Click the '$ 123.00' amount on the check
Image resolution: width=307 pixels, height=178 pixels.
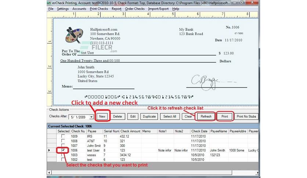click(226, 53)
